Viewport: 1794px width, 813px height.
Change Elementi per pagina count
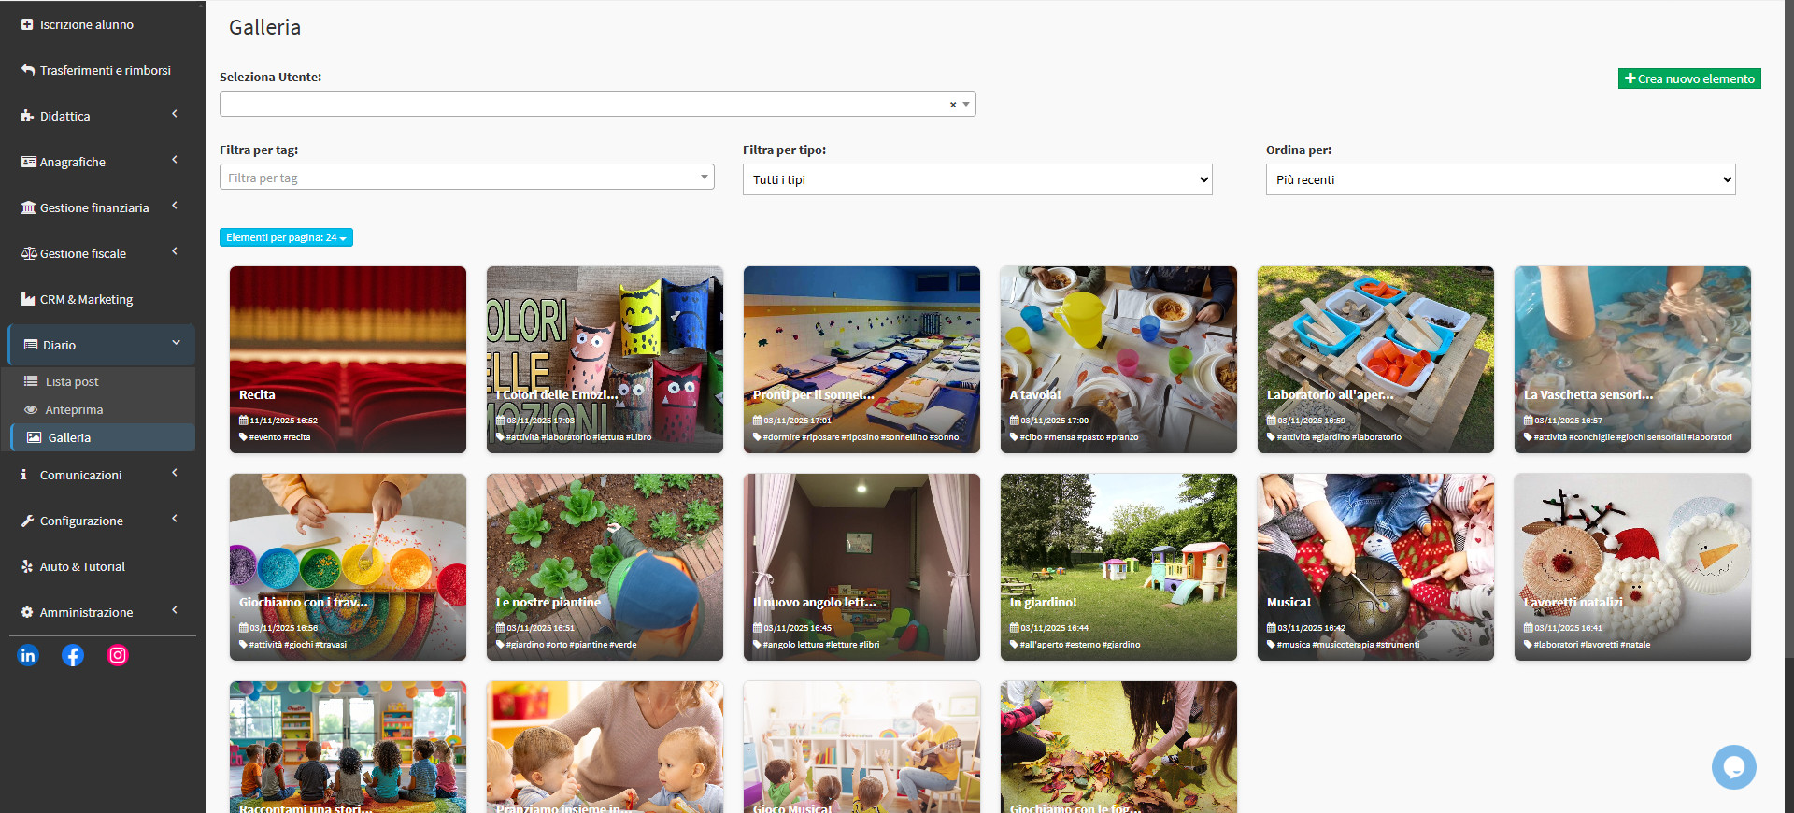pos(286,237)
